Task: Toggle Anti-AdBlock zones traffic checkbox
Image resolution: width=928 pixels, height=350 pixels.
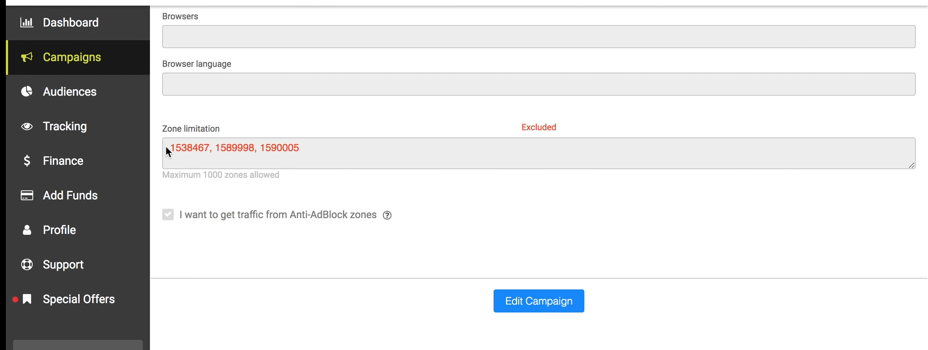Action: click(x=168, y=214)
